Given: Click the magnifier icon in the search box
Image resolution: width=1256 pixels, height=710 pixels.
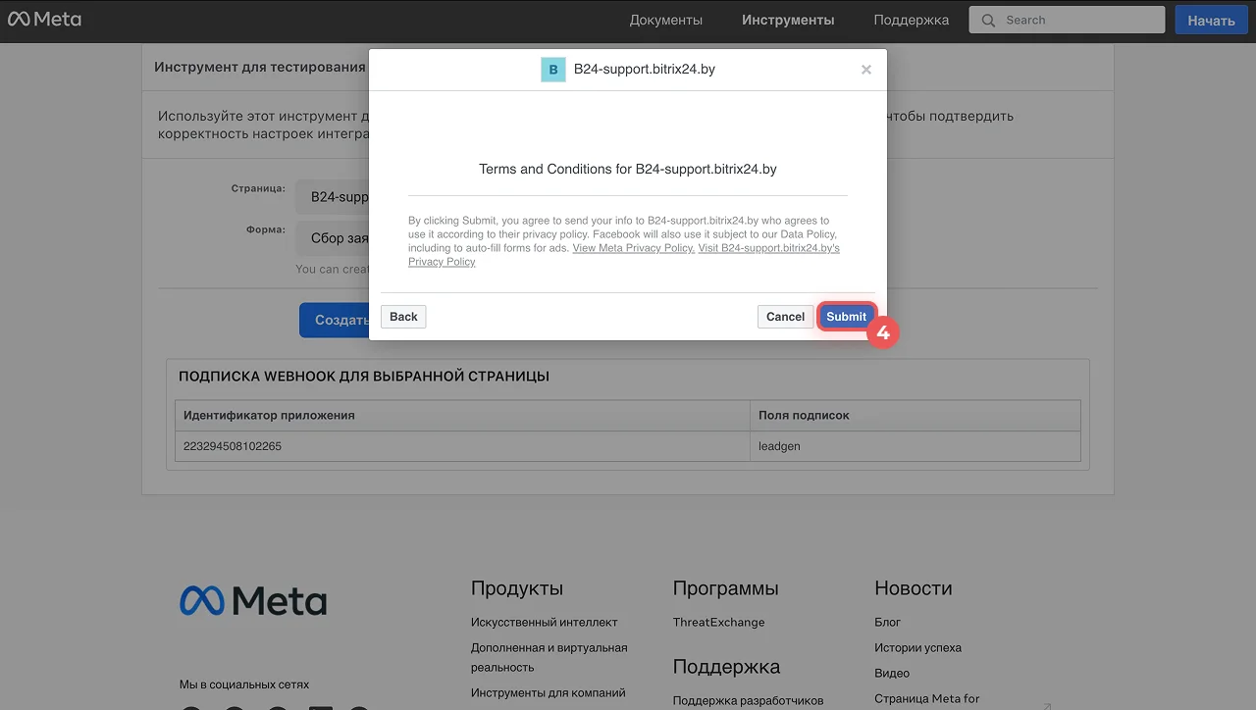Looking at the screenshot, I should [x=988, y=20].
